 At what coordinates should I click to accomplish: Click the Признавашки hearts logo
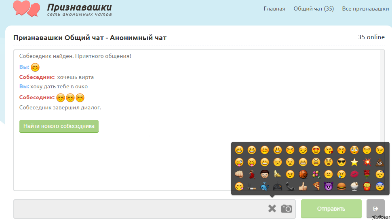[x=27, y=9]
